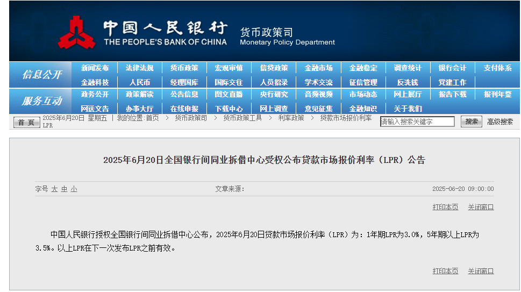Screen dimensions: 521x292
Task: Open 反洗钱 from the navigation
Action: click(408, 82)
